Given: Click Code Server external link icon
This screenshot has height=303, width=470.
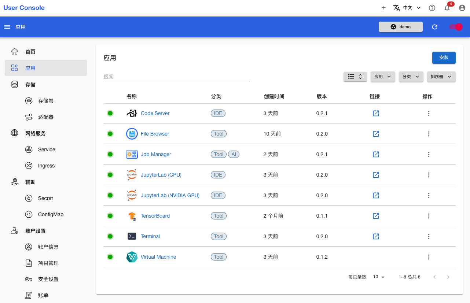Looking at the screenshot, I should coord(376,113).
